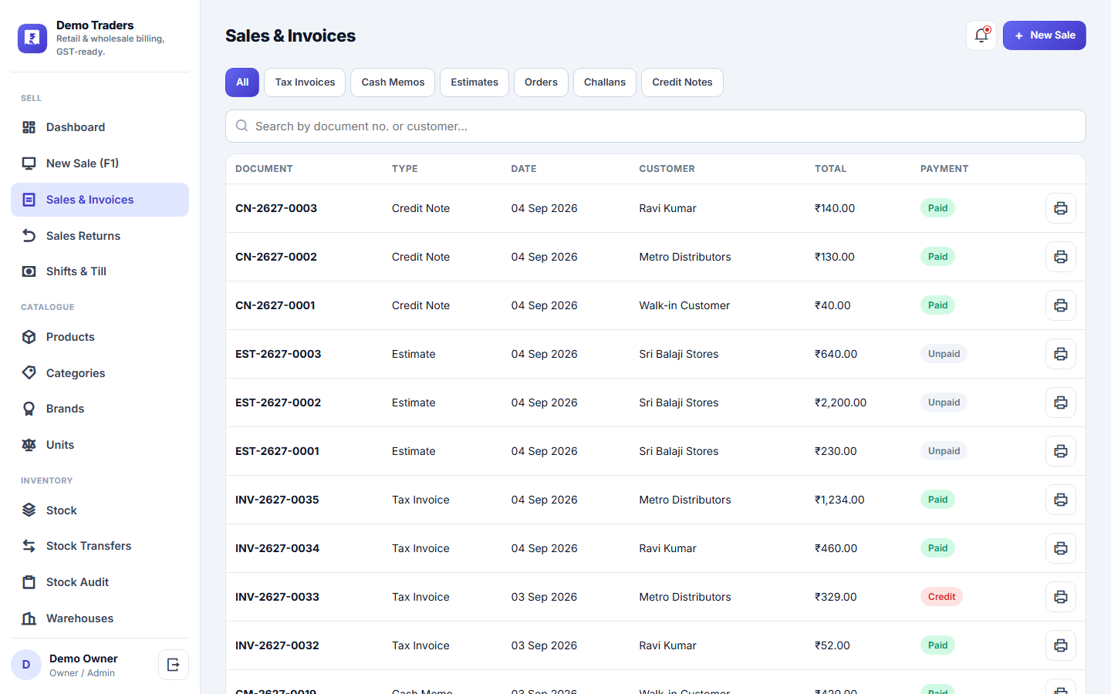The image size is (1111, 694).
Task: Print invoice INV-2627-0032
Action: tap(1061, 645)
